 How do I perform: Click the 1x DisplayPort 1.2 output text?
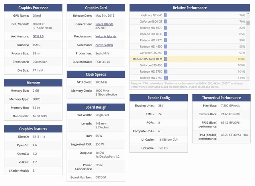tap(107, 157)
